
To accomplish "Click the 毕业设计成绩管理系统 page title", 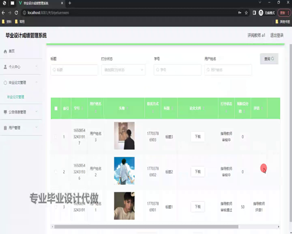I will click(x=26, y=36).
